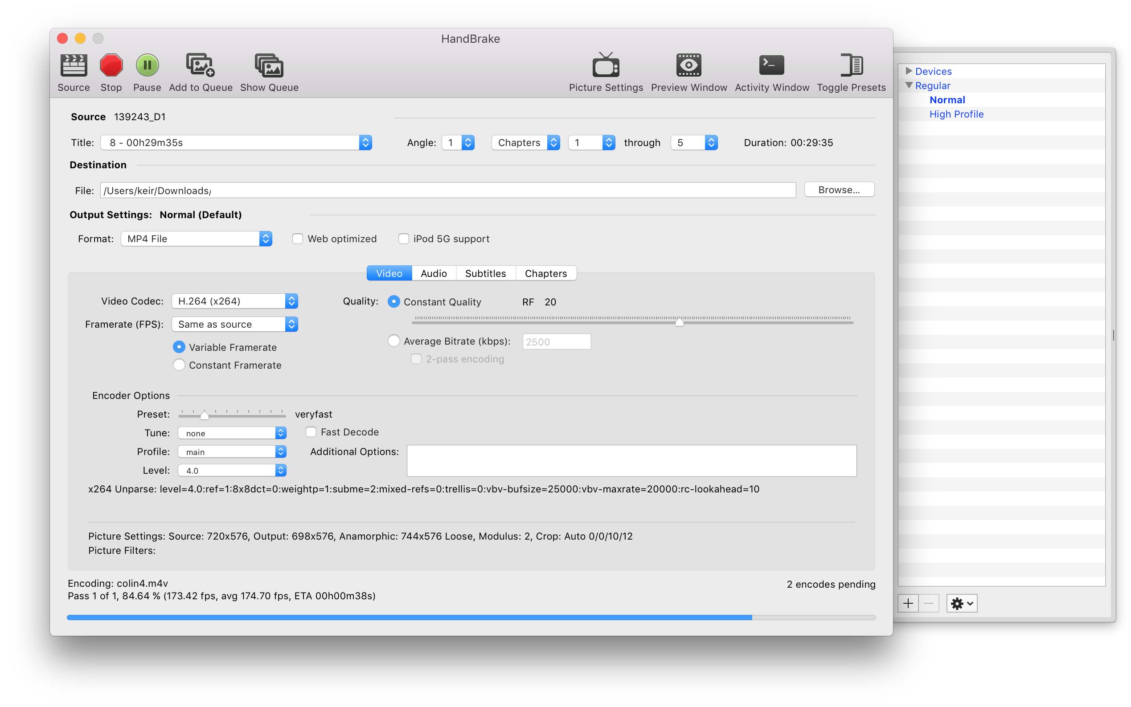Image resolution: width=1131 pixels, height=707 pixels.
Task: Open the presets gear action menu
Action: [962, 603]
